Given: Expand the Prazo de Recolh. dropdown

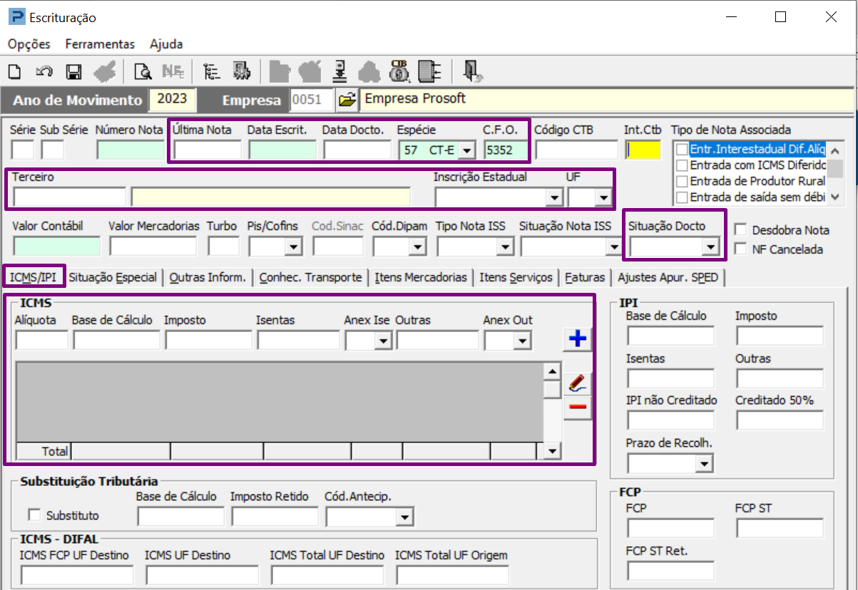Looking at the screenshot, I should click(704, 465).
